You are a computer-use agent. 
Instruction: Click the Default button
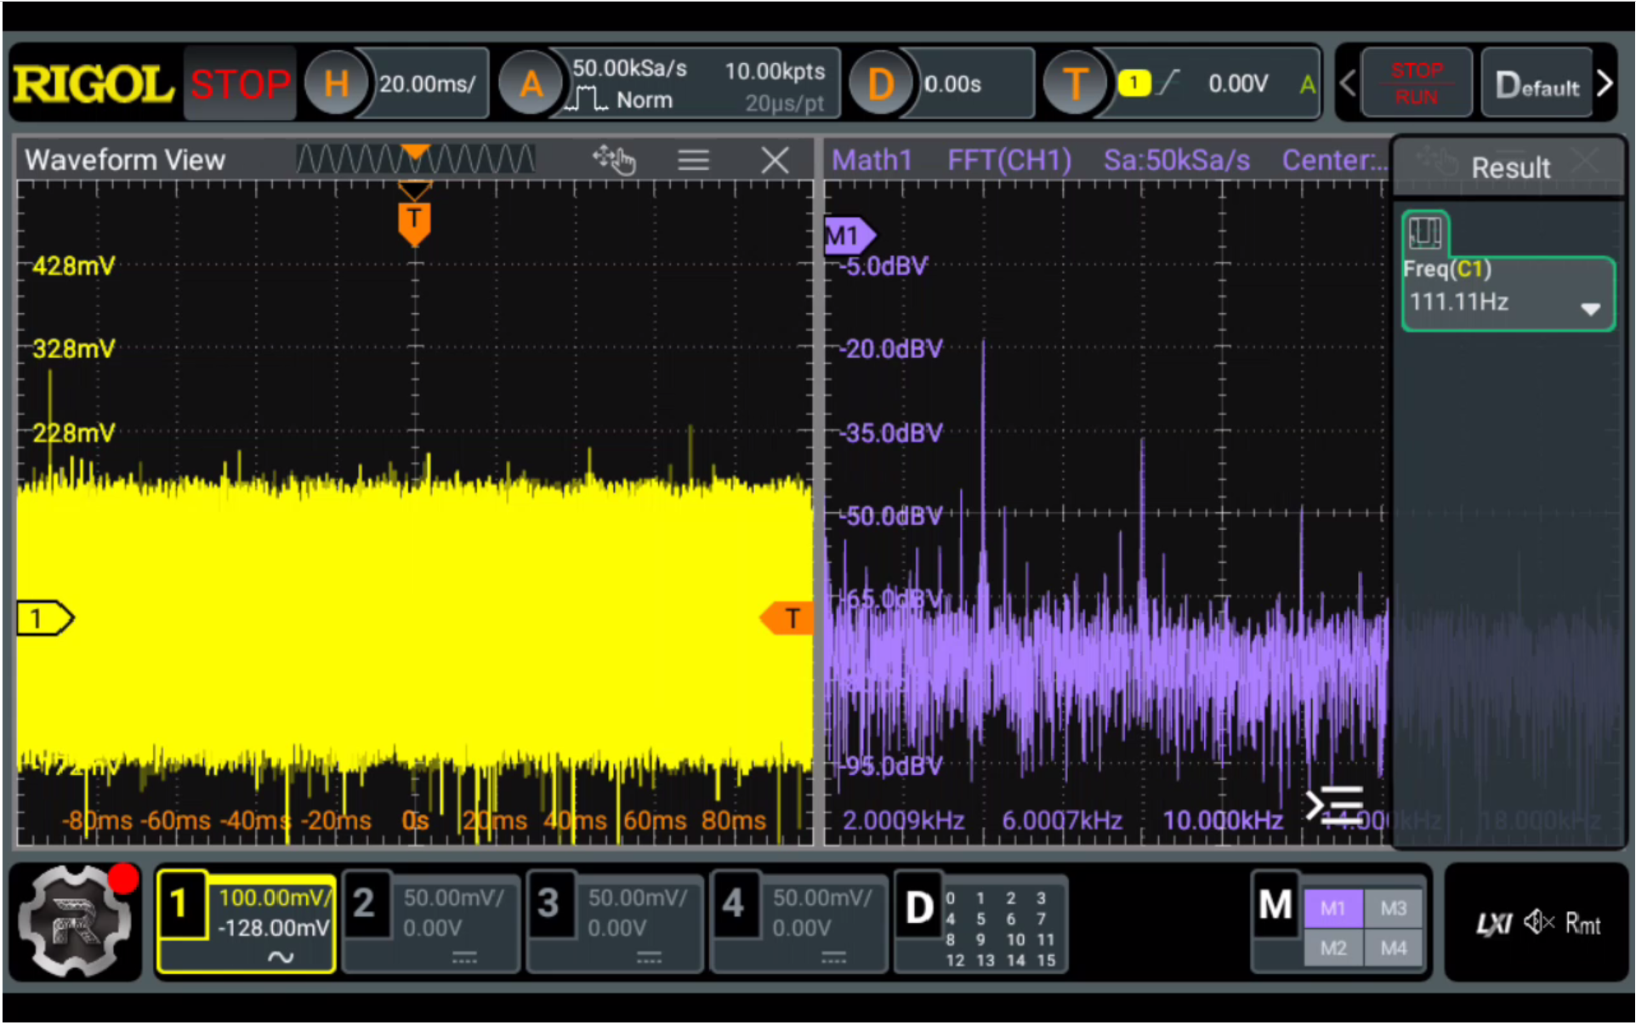1537,83
